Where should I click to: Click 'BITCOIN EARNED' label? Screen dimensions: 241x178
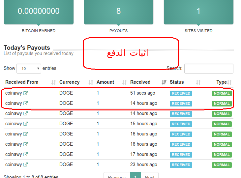point(39,31)
